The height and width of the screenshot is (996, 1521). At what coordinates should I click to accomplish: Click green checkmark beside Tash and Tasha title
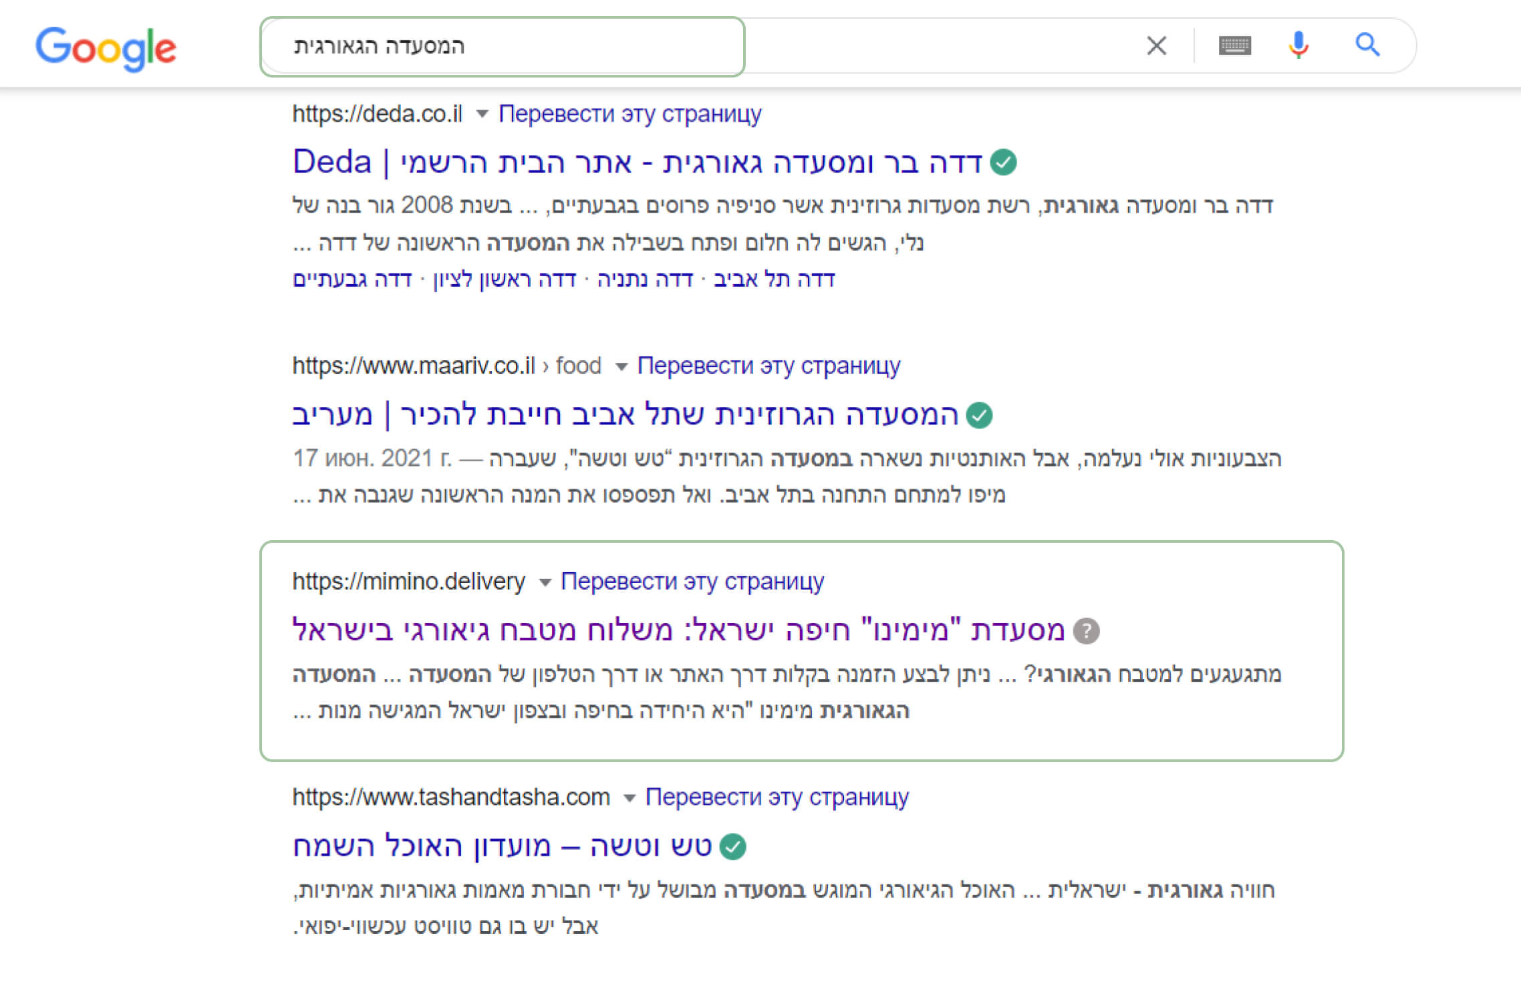pos(733,846)
